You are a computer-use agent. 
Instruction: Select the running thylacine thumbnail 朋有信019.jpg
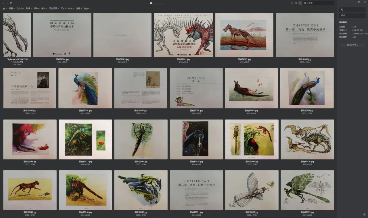30,190
